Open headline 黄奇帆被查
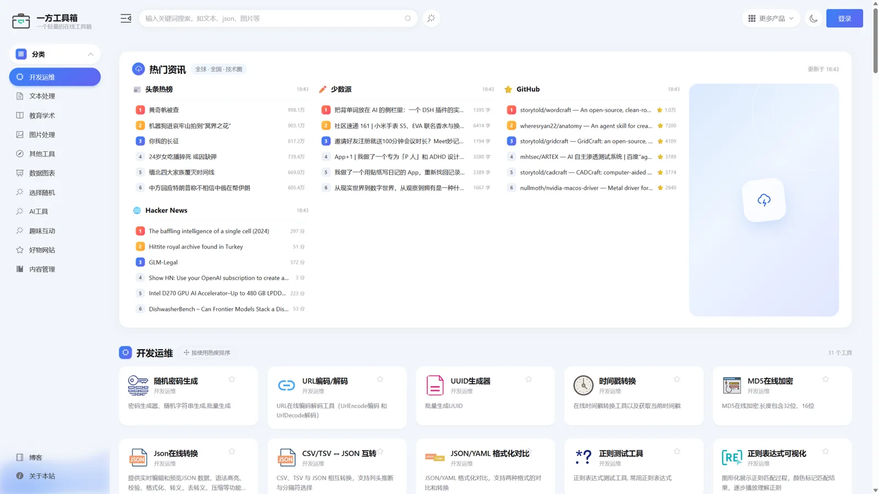879x494 pixels. click(x=164, y=110)
